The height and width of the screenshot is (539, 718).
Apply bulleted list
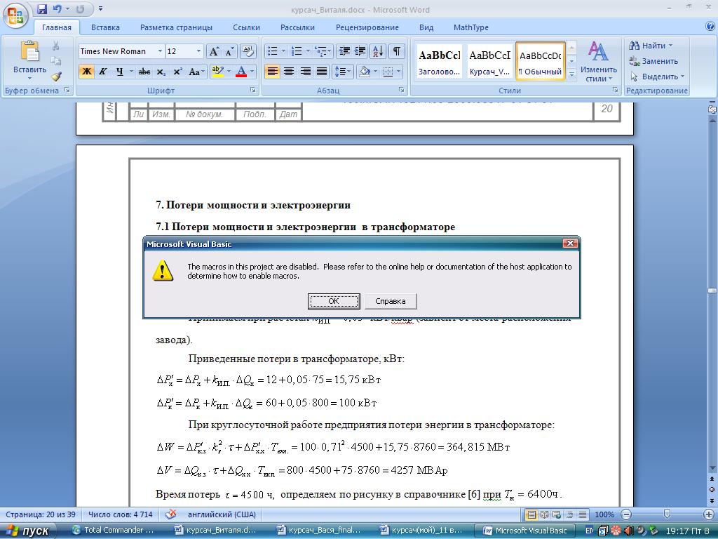273,51
